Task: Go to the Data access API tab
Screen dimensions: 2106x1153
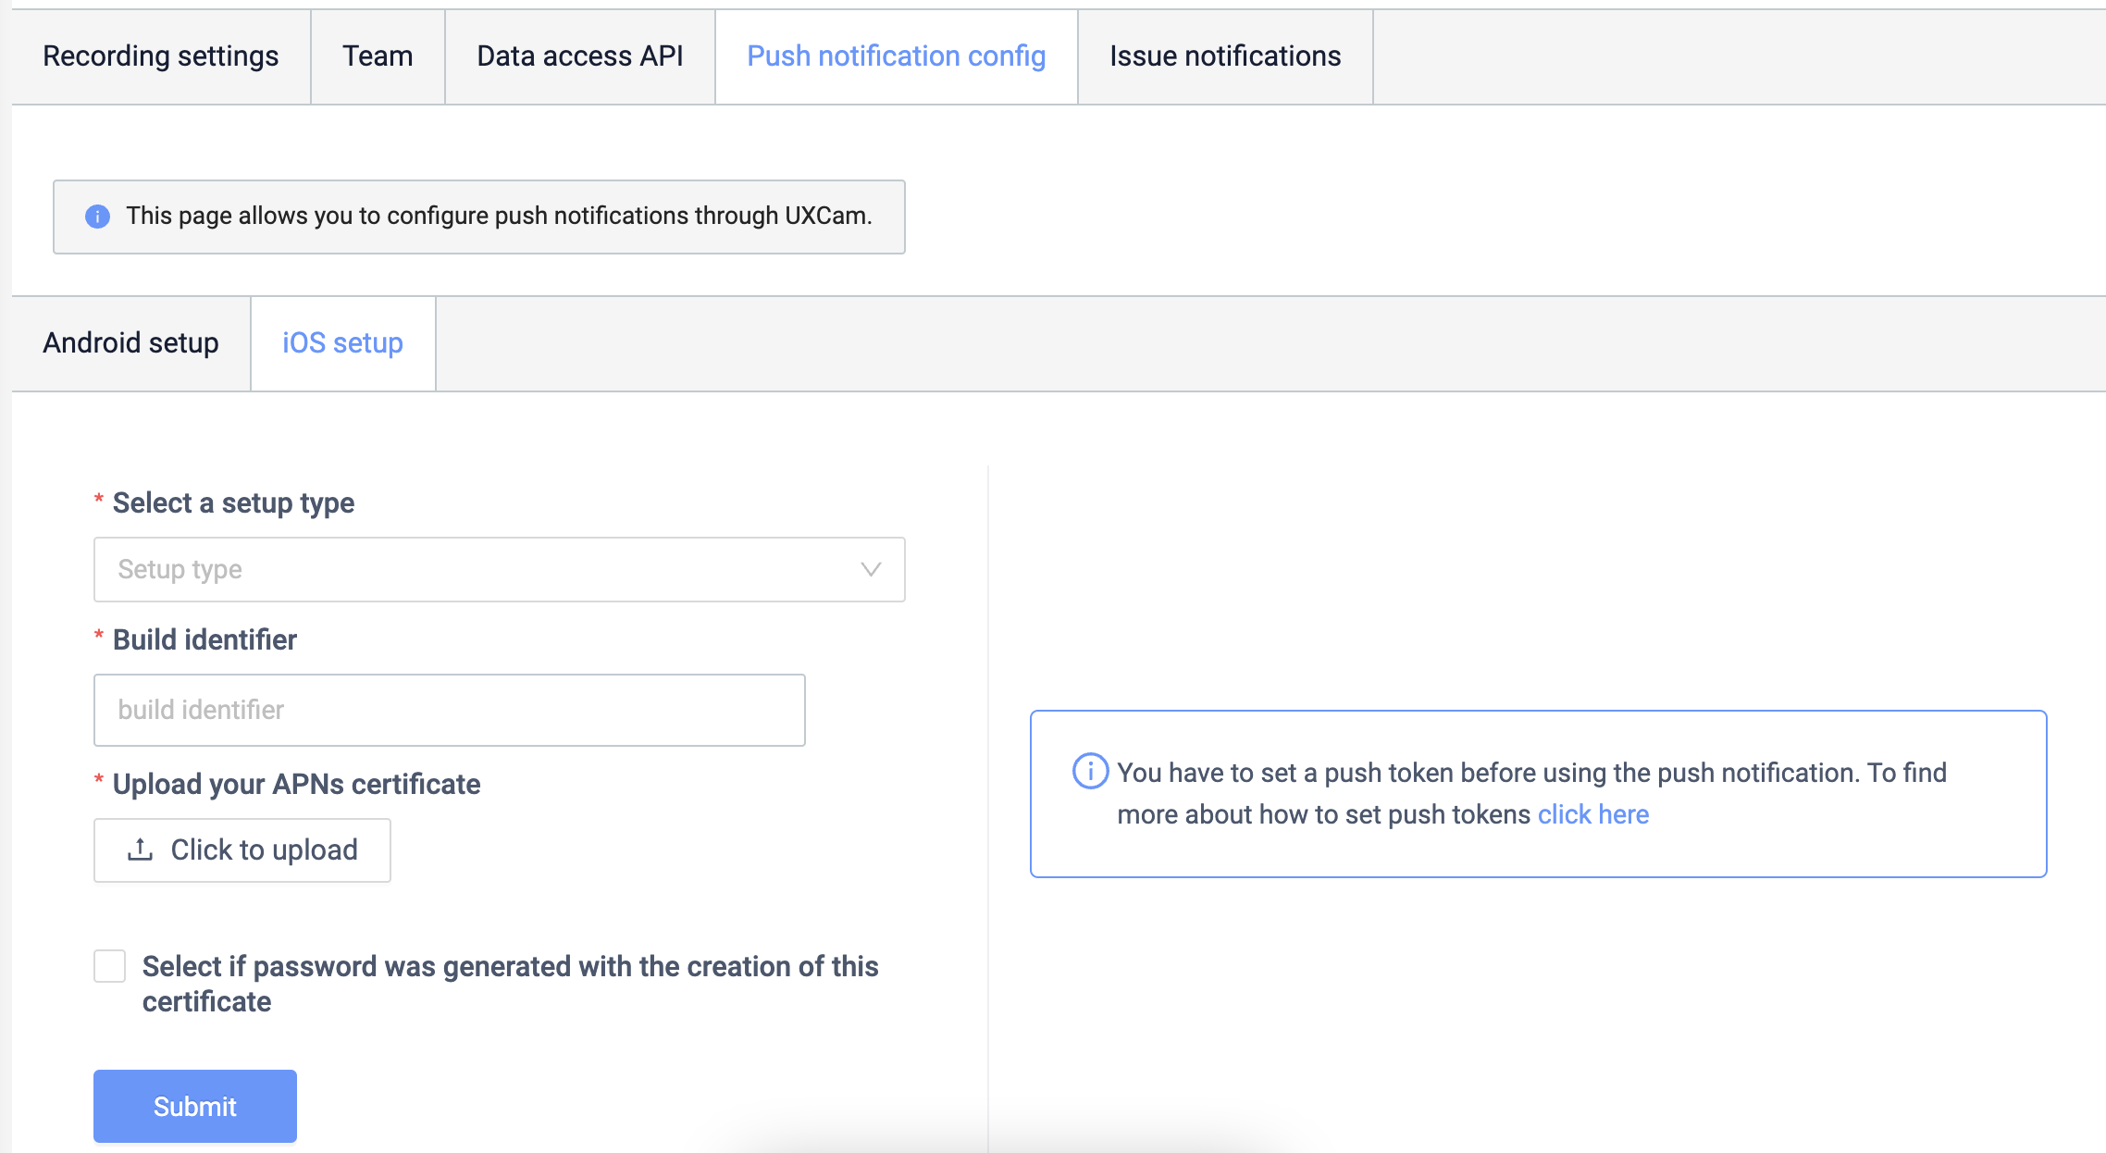Action: tap(579, 56)
